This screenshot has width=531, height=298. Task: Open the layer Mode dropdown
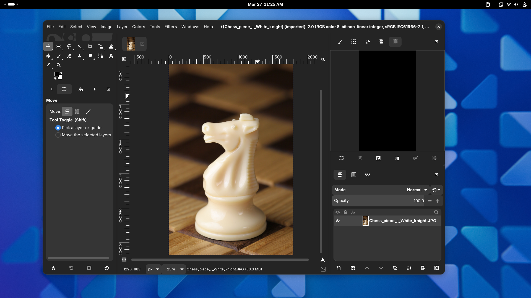(417, 190)
